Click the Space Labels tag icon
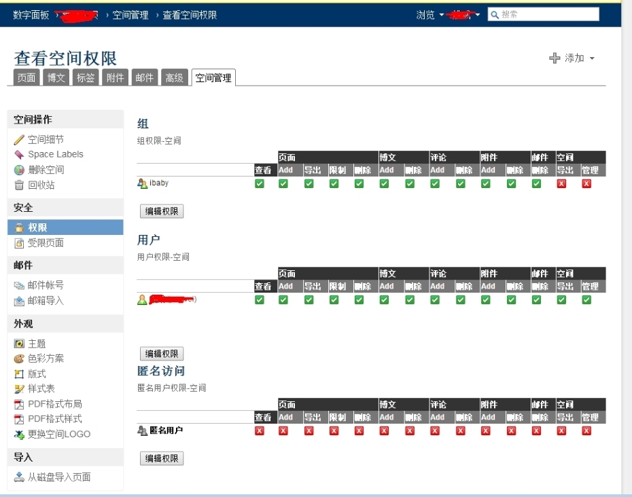The width and height of the screenshot is (632, 497). [19, 155]
